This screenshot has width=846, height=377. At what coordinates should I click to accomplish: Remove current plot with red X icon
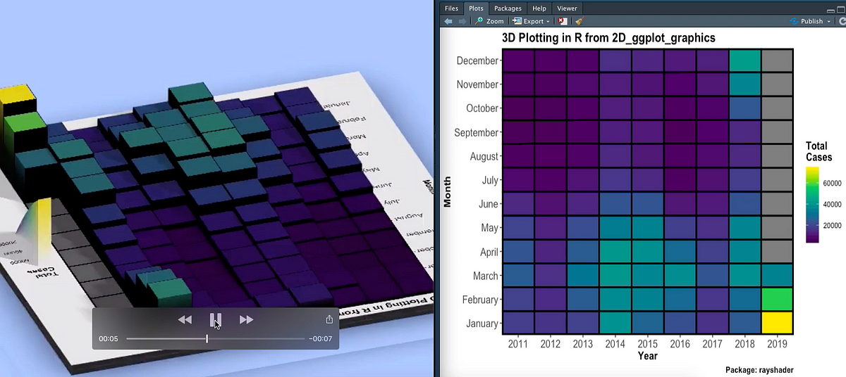click(563, 21)
